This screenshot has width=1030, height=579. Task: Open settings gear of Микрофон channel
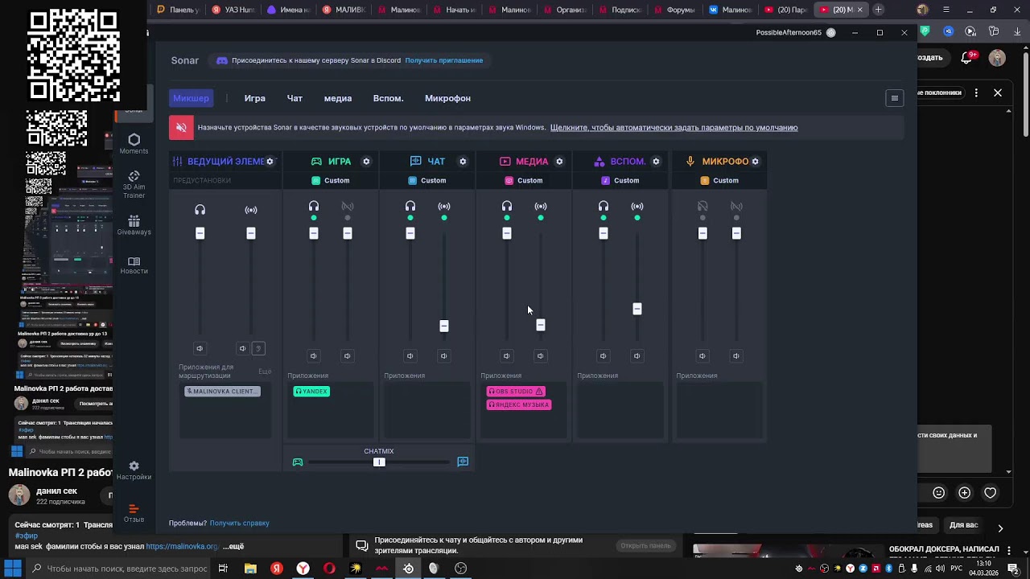point(755,162)
